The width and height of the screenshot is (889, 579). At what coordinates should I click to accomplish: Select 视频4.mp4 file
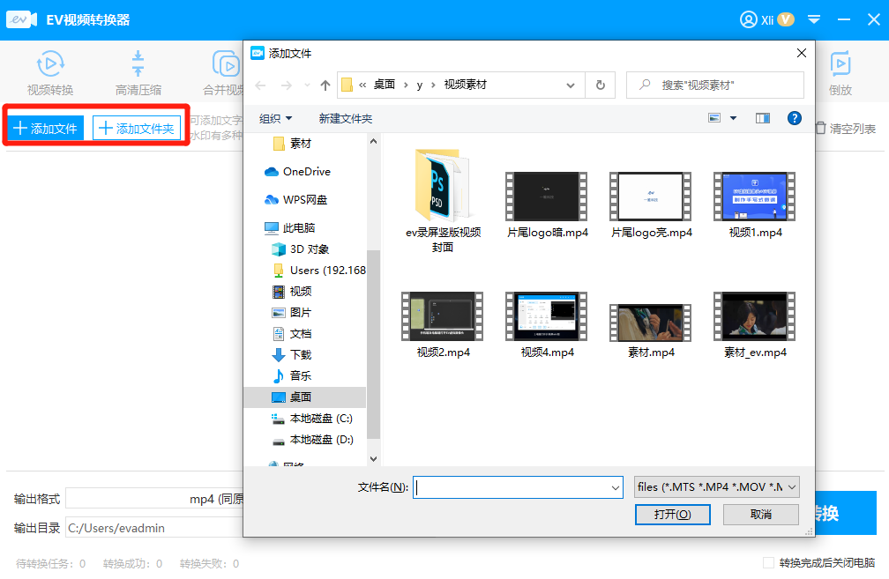(547, 324)
